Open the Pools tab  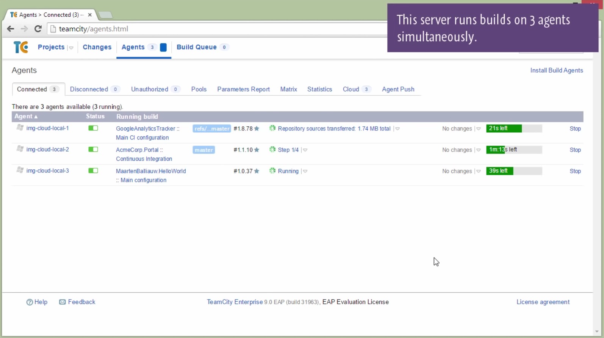pyautogui.click(x=199, y=89)
